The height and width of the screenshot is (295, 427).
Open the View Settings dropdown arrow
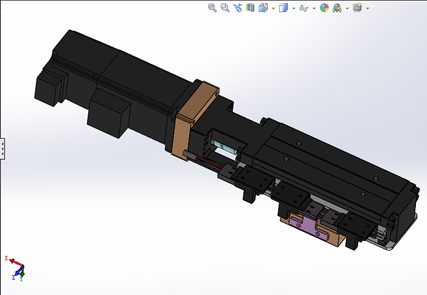tap(367, 8)
